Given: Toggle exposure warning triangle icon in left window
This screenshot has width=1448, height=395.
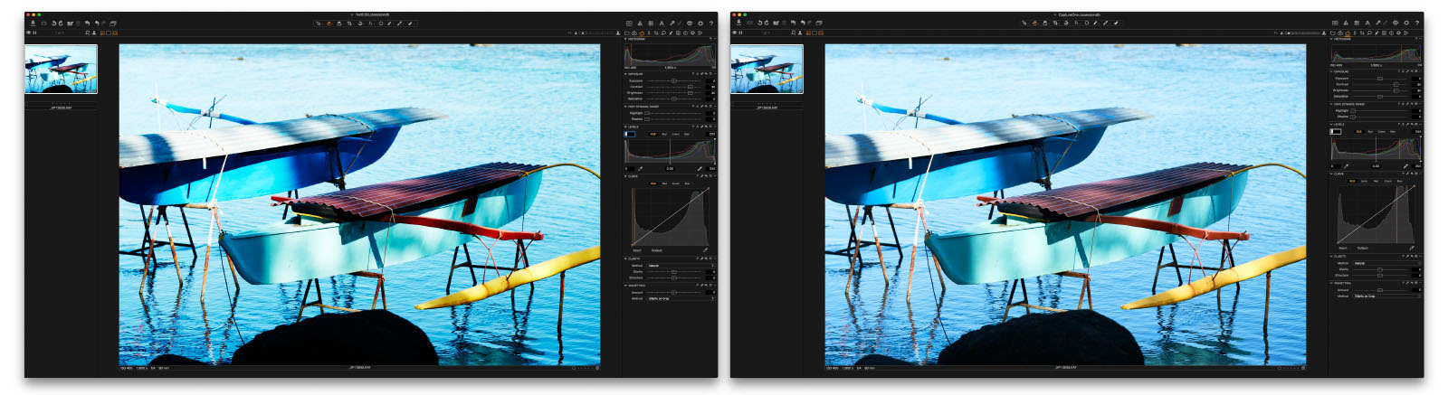Looking at the screenshot, I should click(640, 24).
